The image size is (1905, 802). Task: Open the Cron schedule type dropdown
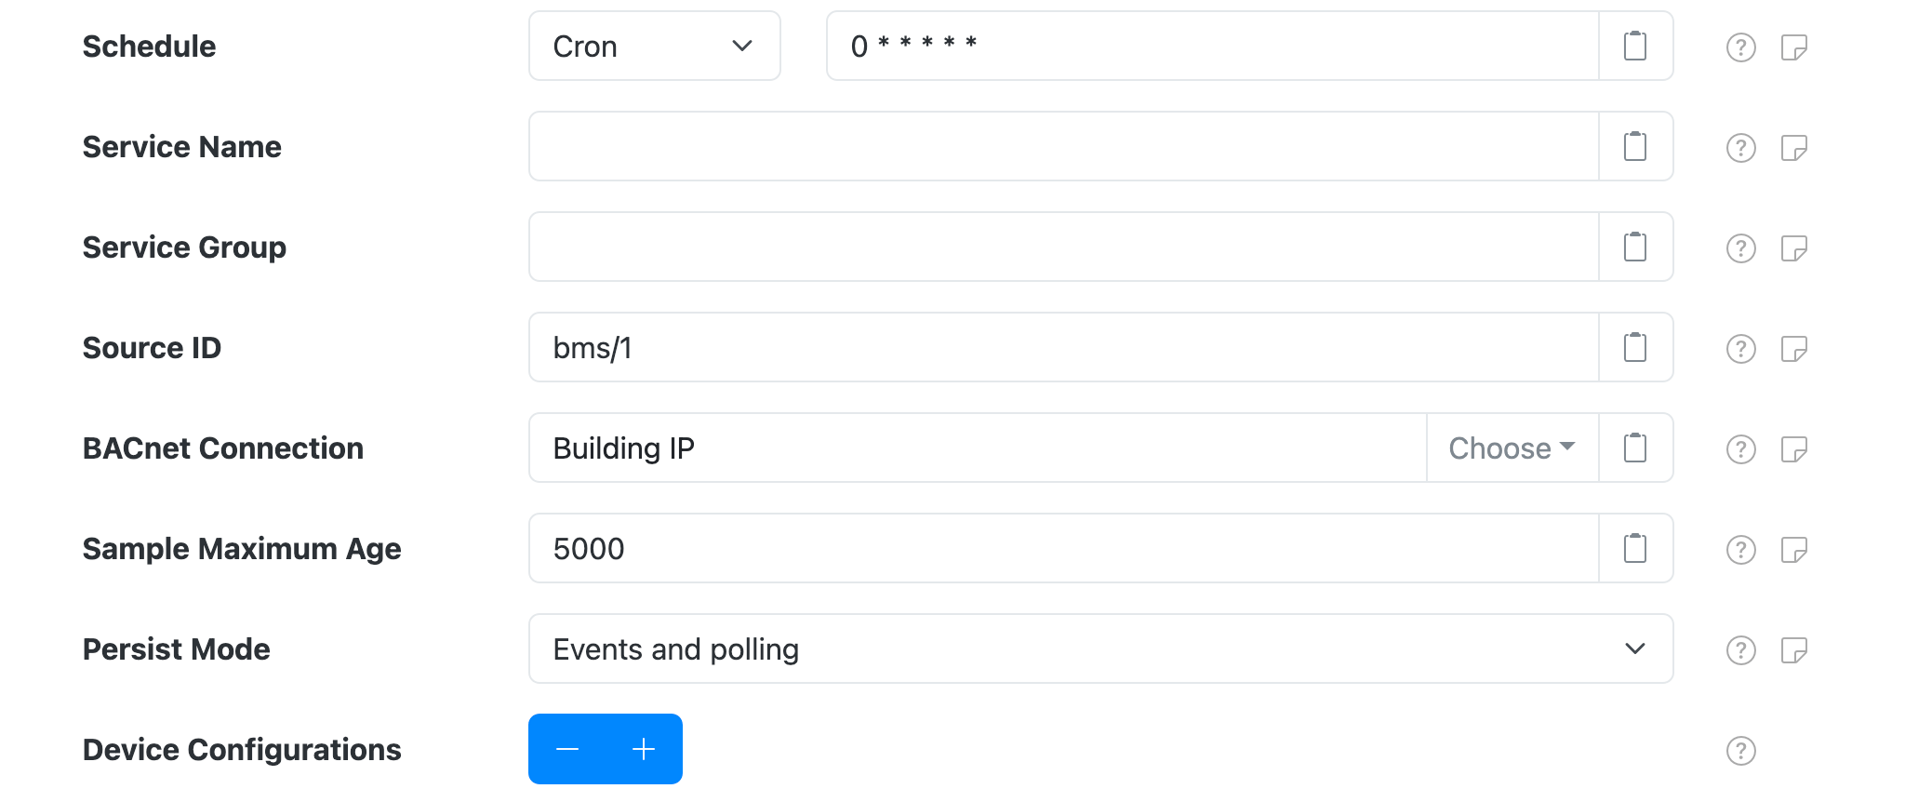tap(654, 45)
